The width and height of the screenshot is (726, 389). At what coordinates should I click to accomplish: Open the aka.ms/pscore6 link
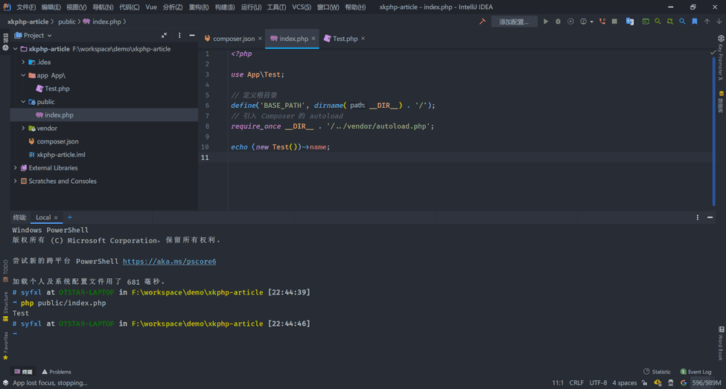[x=169, y=262]
